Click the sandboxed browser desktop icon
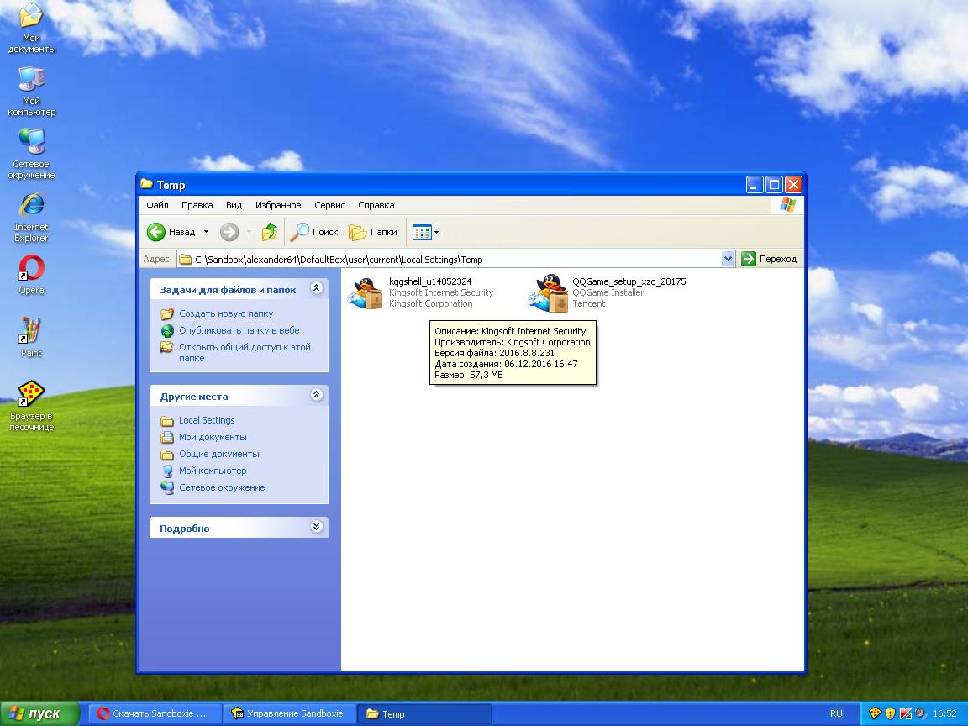This screenshot has width=968, height=726. point(31,394)
